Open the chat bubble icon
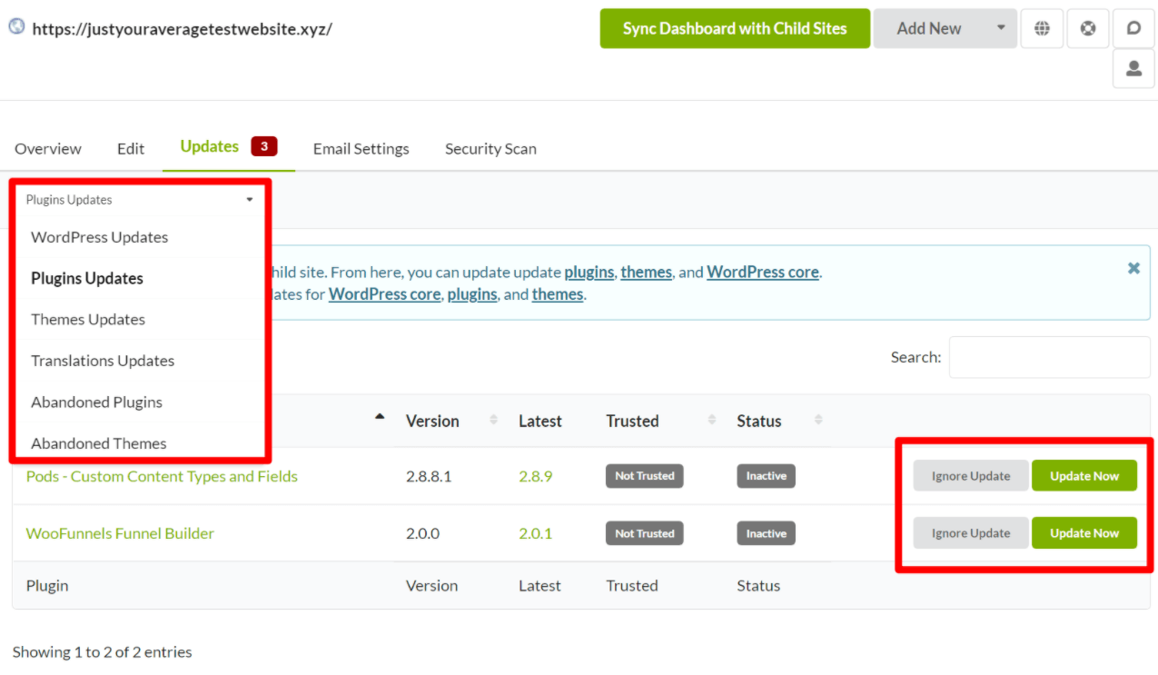Viewport: 1158px width, 675px height. pos(1133,28)
